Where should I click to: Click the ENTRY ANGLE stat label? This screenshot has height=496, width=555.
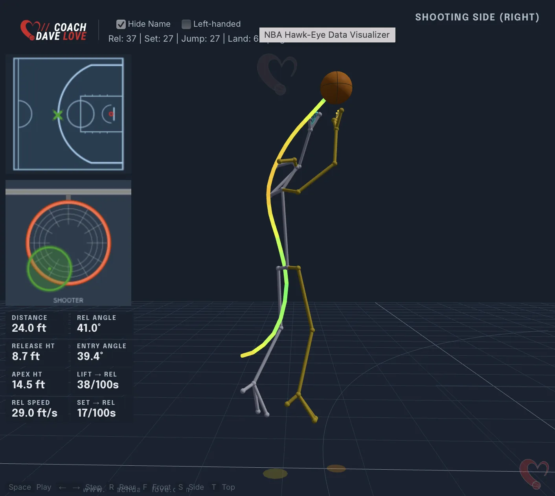102,346
